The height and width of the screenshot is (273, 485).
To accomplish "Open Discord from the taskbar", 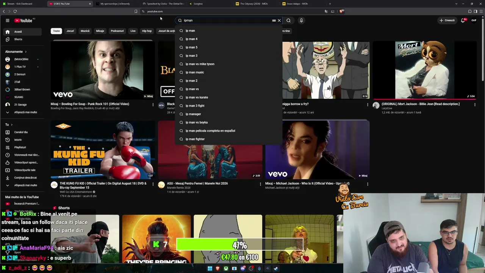I will 243,268.
